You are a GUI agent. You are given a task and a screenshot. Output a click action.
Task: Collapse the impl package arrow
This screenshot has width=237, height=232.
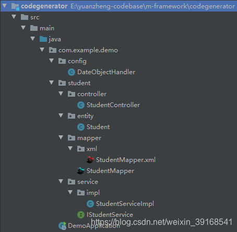pos(70,192)
